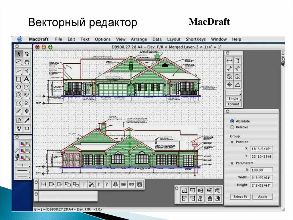Select the rotate tool
Viewport: 293px width, 220px height.
[x=27, y=54]
